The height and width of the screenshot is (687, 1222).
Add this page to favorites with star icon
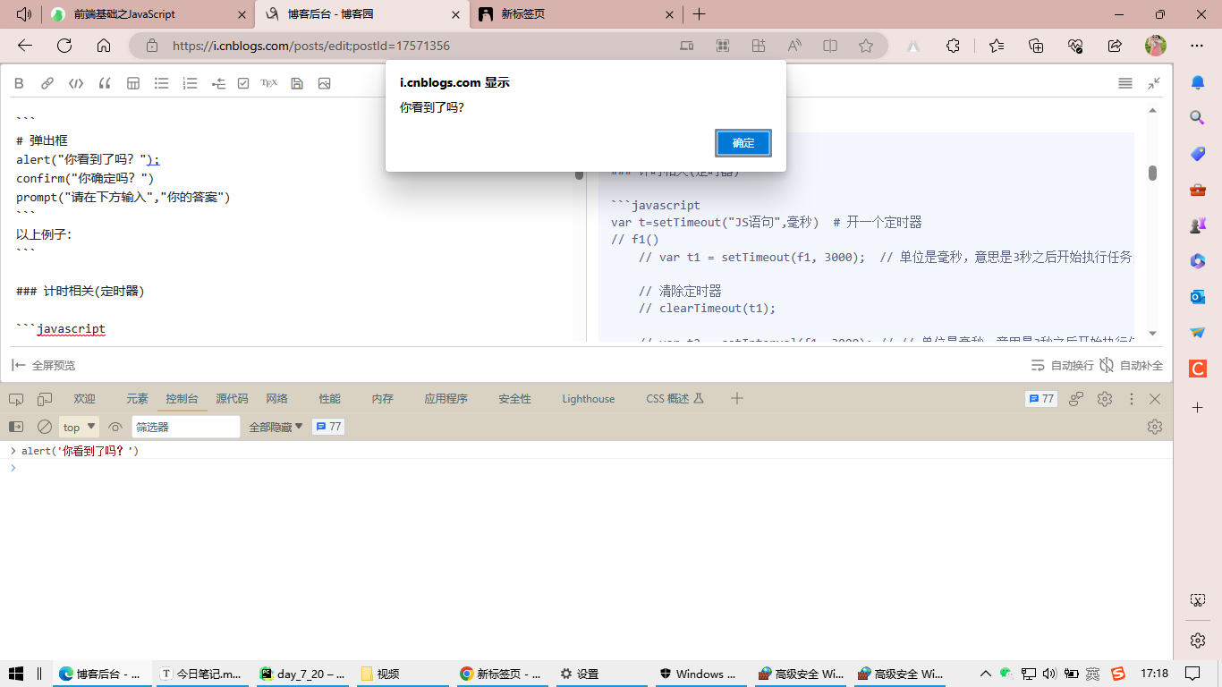click(866, 46)
